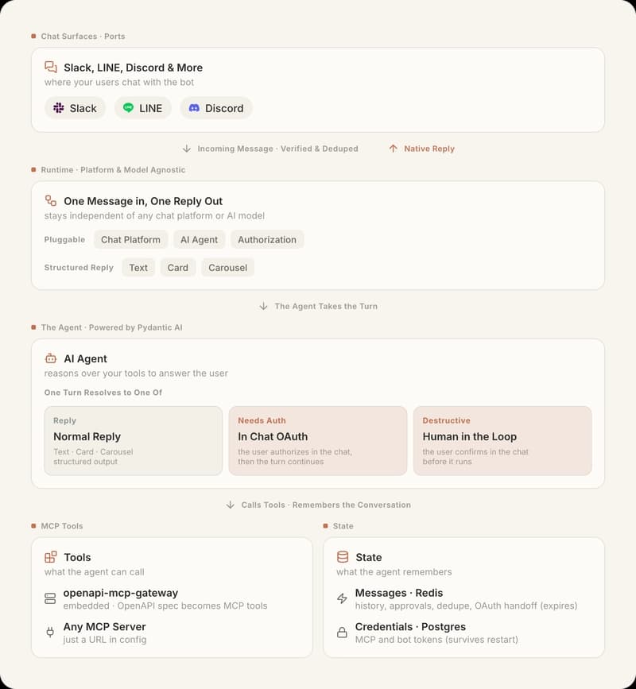The width and height of the screenshot is (636, 689).
Task: Click the chat bubbles icon beside Slack, LINE, Discord
Action: click(x=51, y=67)
